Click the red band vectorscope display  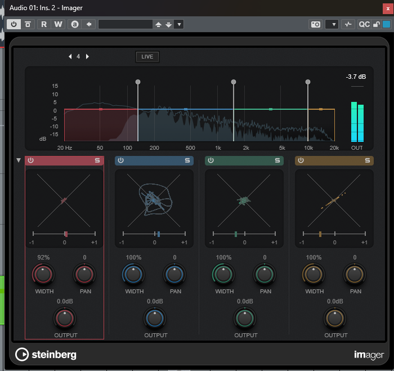[64, 200]
